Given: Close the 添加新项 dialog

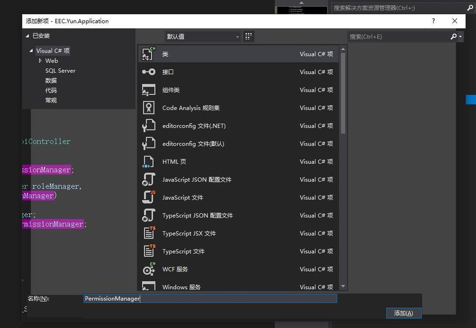Looking at the screenshot, I should pos(455,21).
